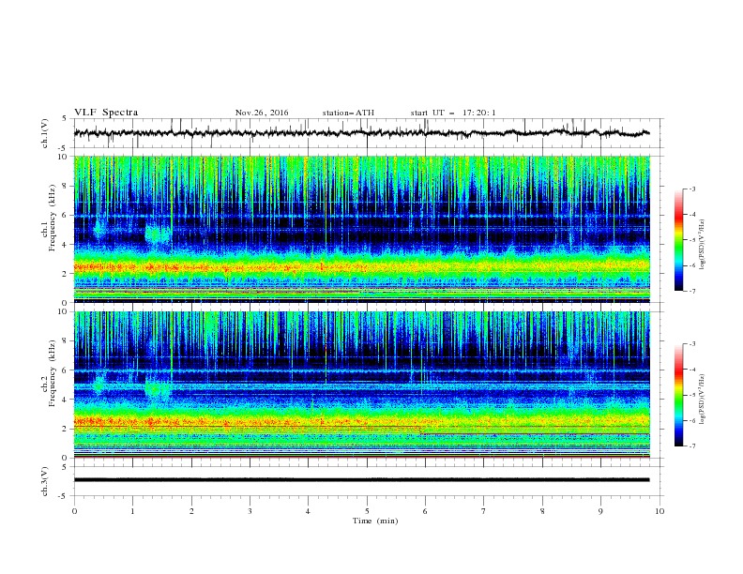This screenshot has height=574, width=743.
Task: Click the ch.3 flat waveform trace
Action: click(x=361, y=480)
